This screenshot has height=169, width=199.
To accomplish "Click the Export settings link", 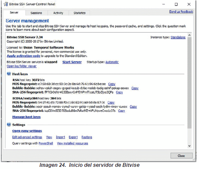I will point(73,137).
